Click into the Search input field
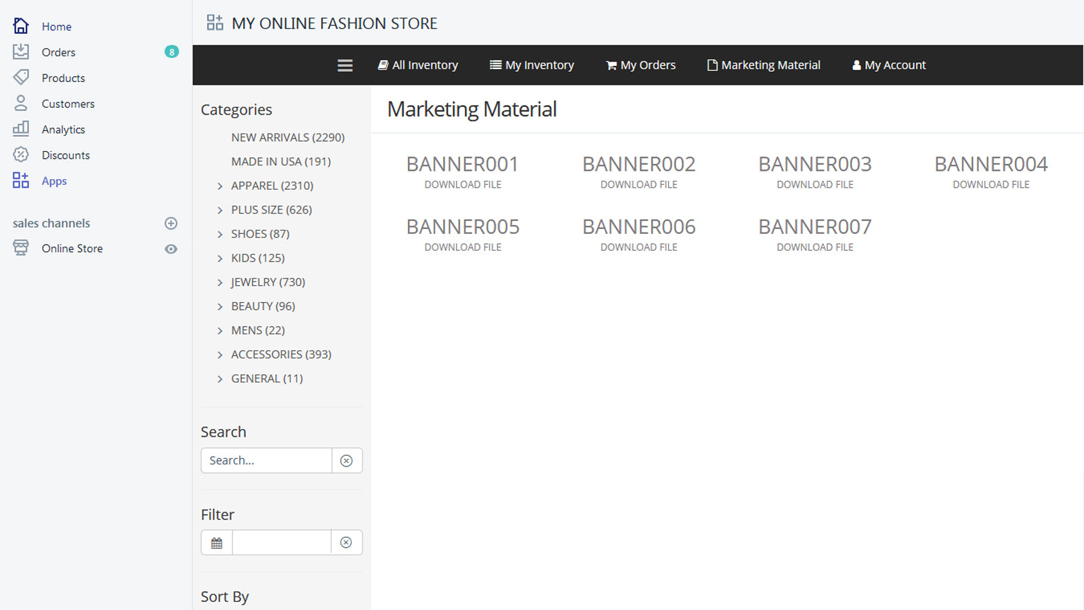The width and height of the screenshot is (1084, 610). pyautogui.click(x=266, y=461)
